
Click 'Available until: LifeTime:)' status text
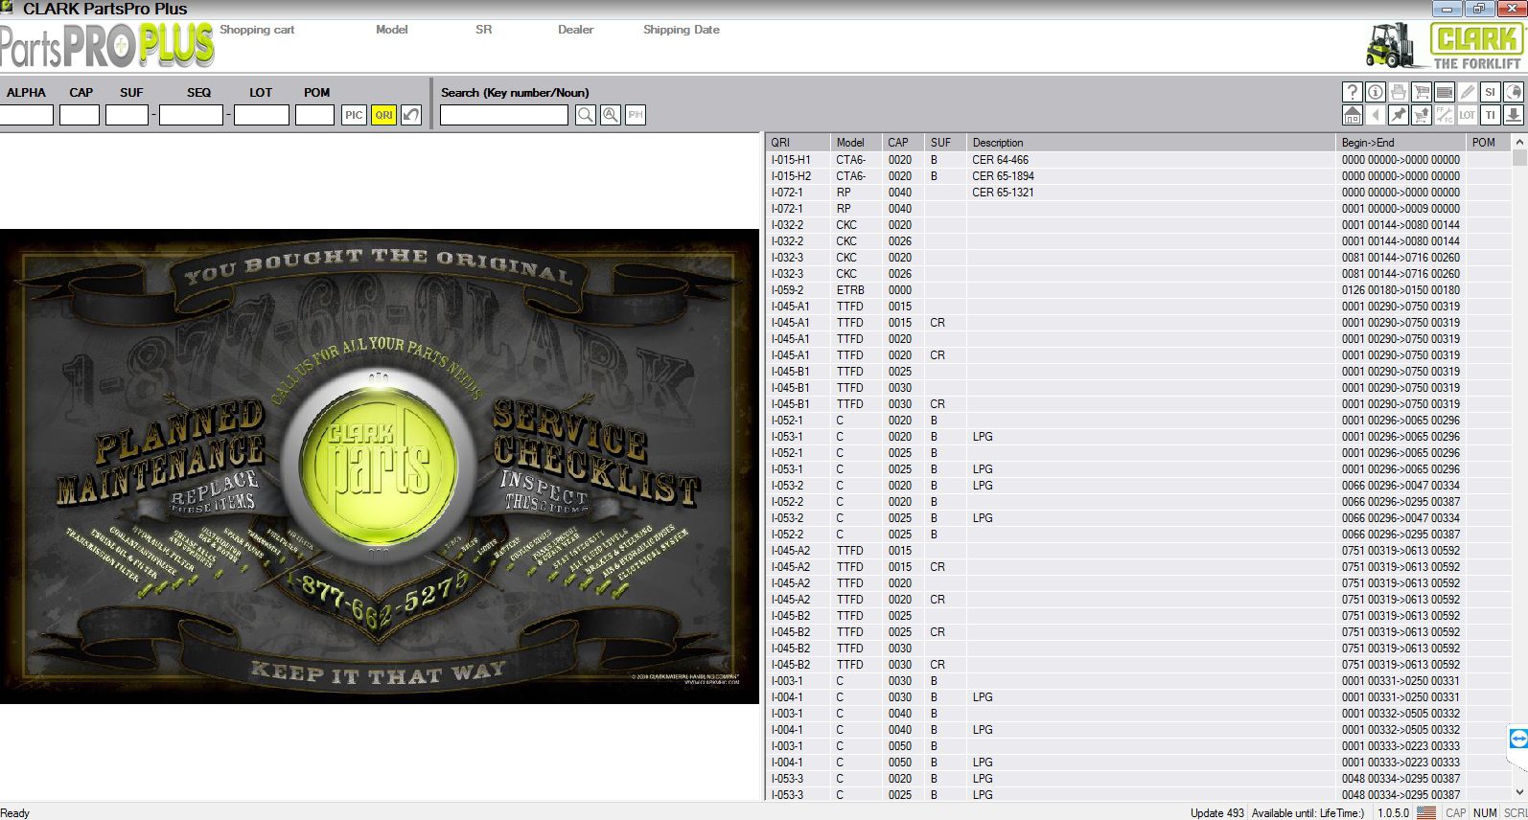(x=1308, y=813)
